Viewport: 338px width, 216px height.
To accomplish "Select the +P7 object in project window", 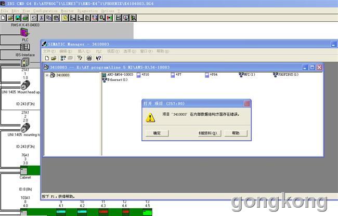I will tap(176, 75).
